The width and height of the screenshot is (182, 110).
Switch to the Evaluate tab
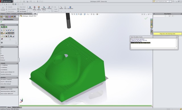(x=14, y=14)
